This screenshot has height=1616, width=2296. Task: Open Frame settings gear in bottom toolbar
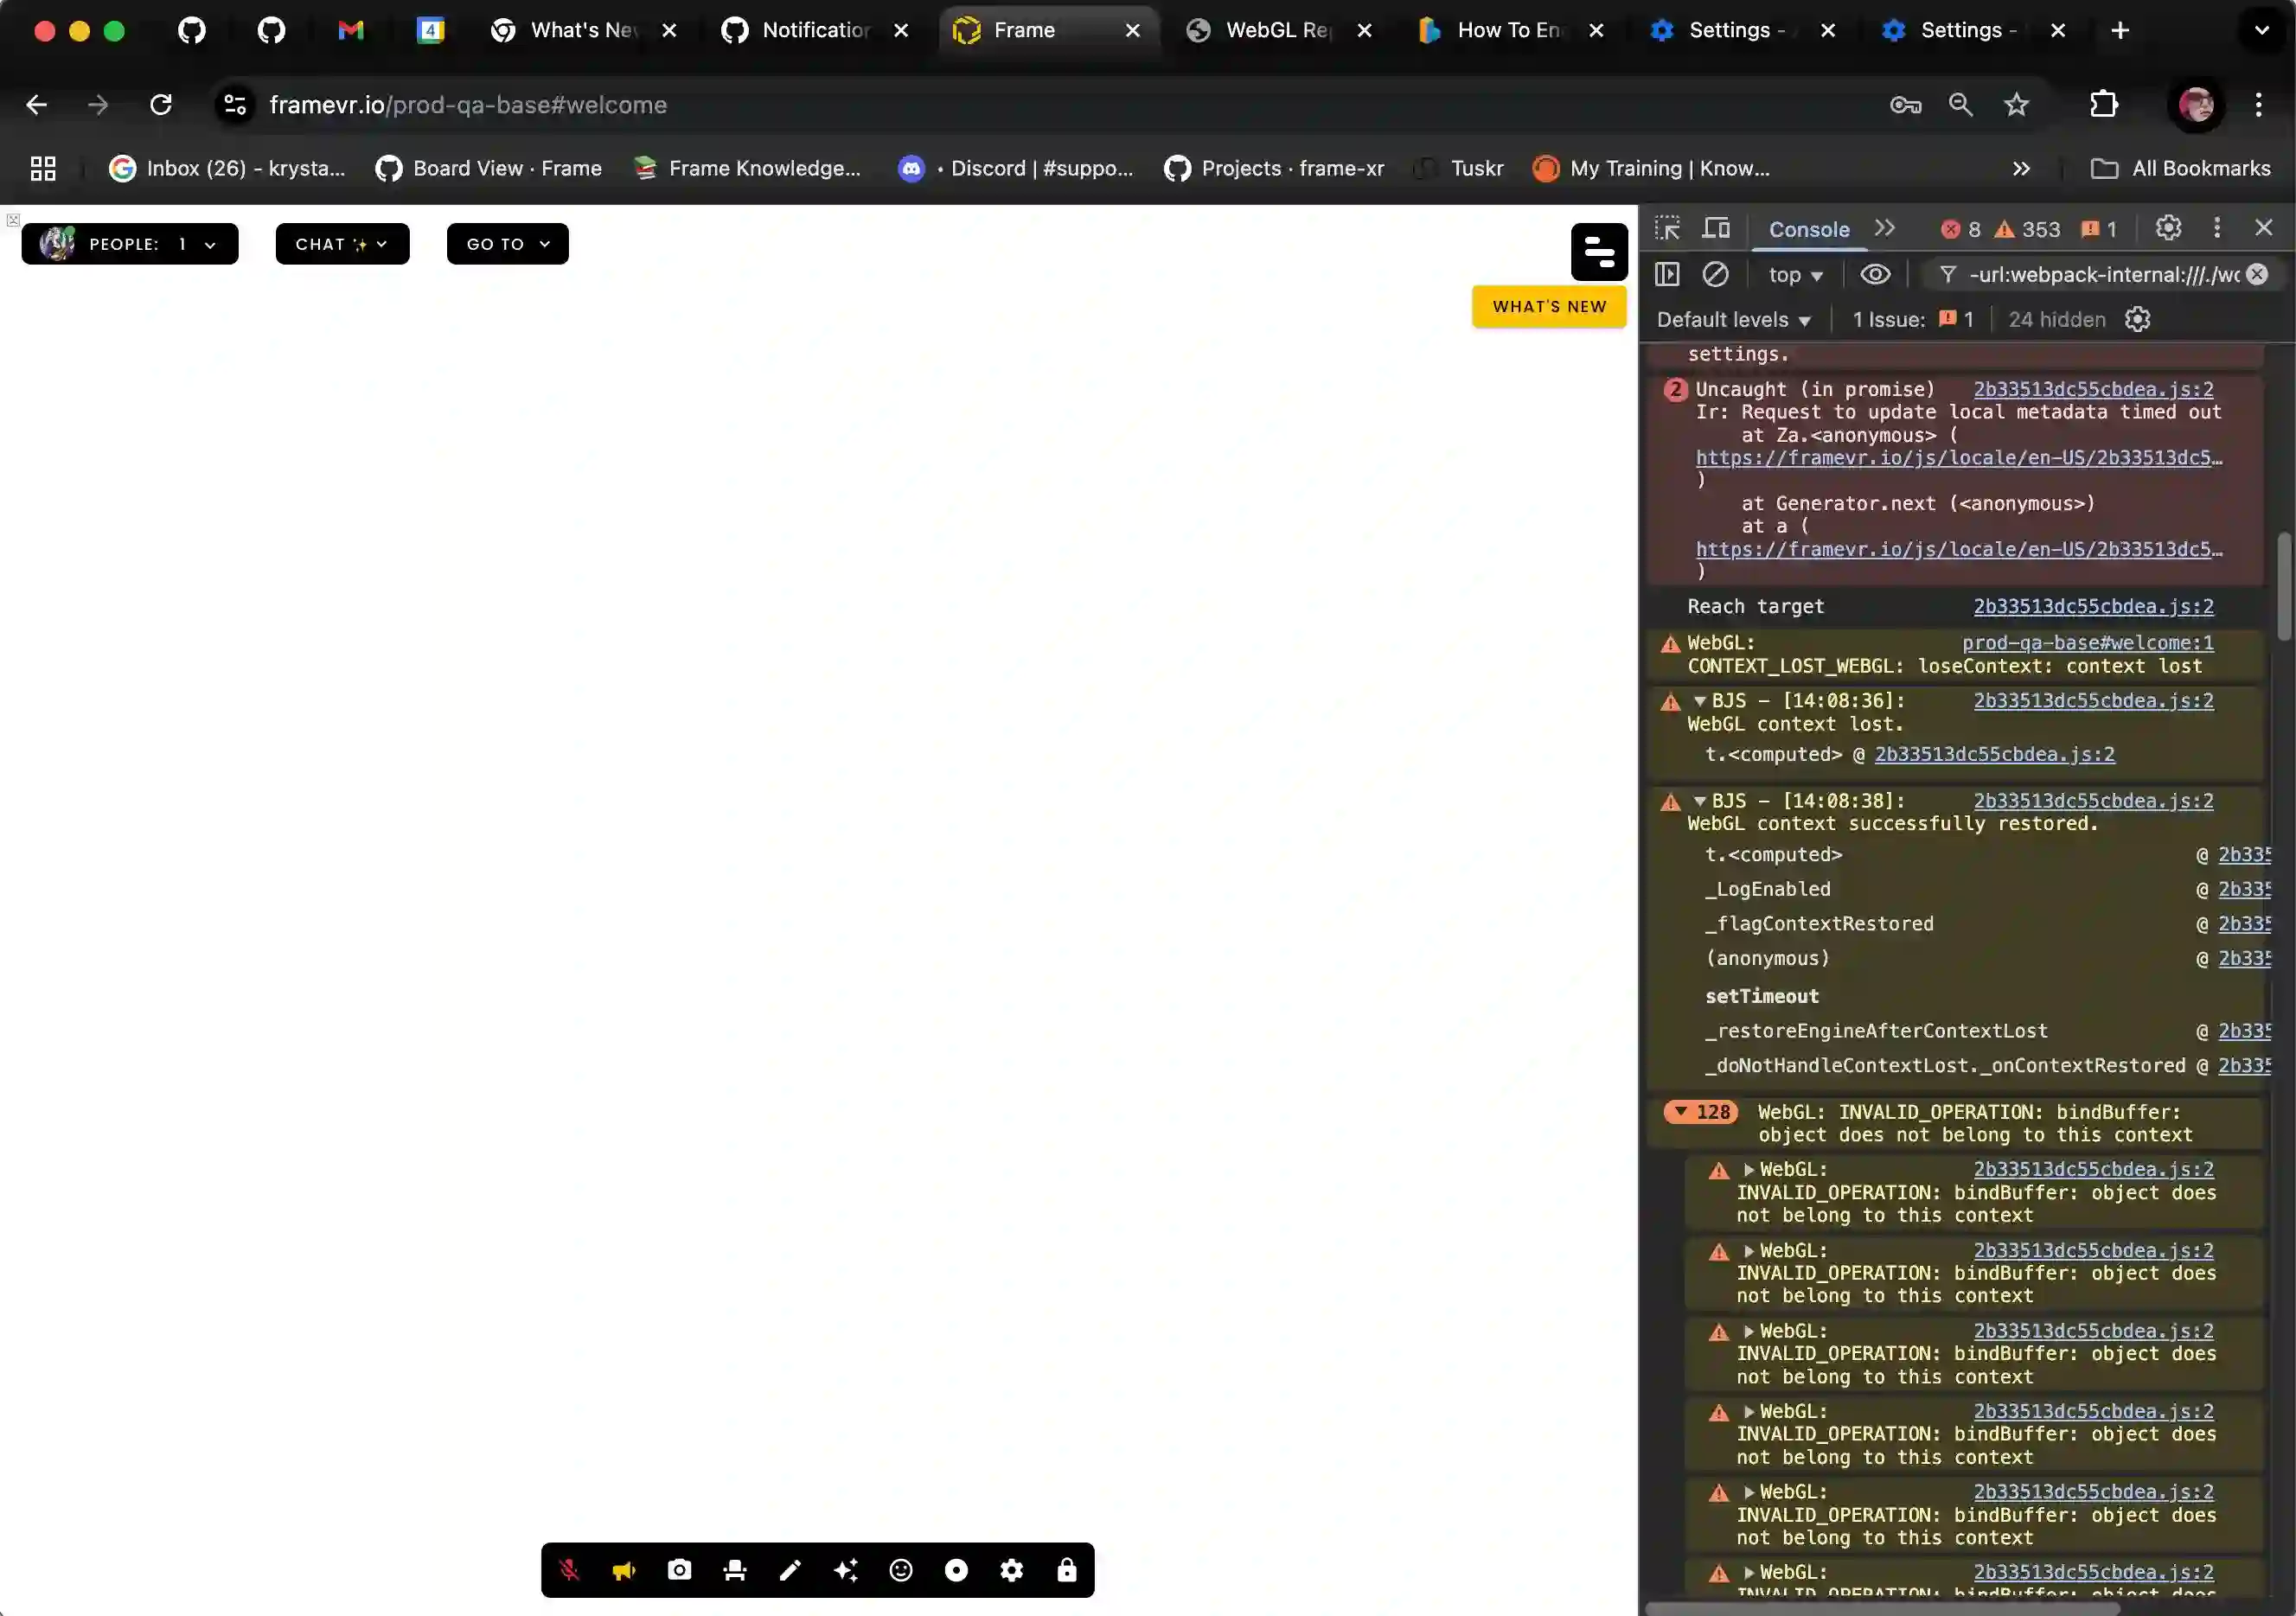1012,1570
